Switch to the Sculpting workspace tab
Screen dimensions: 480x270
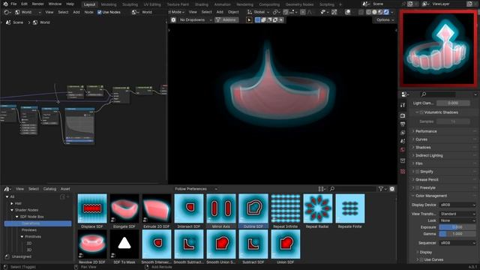(x=130, y=4)
